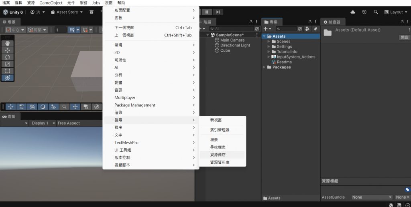Lock the Inspector panel
Image resolution: width=411 pixels, height=207 pixels.
coord(402,22)
